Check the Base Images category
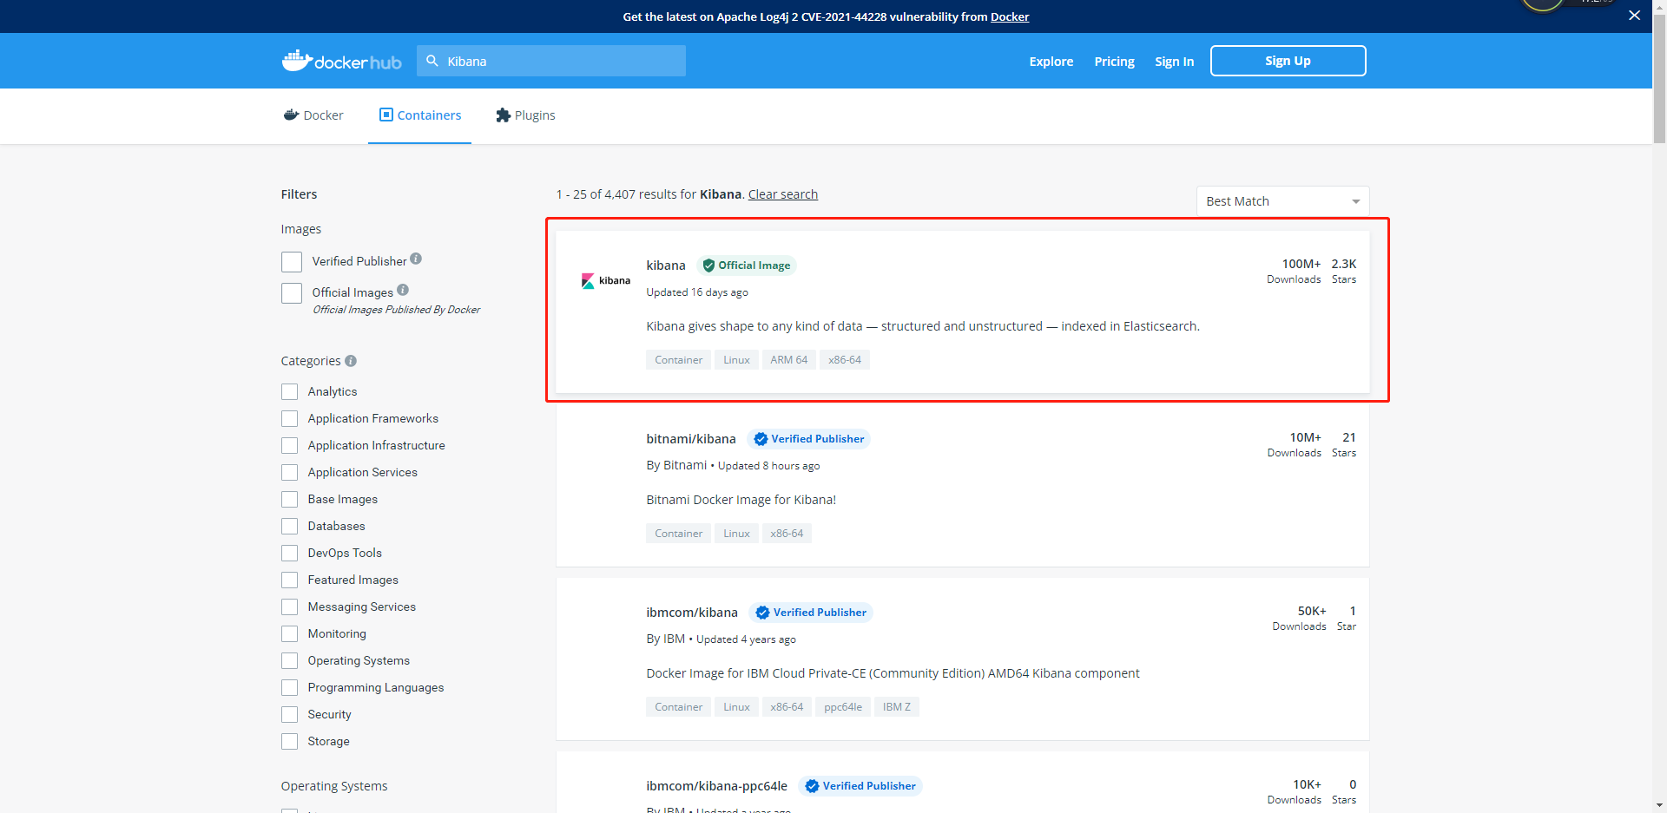Screen dimensions: 1667x813 point(289,500)
